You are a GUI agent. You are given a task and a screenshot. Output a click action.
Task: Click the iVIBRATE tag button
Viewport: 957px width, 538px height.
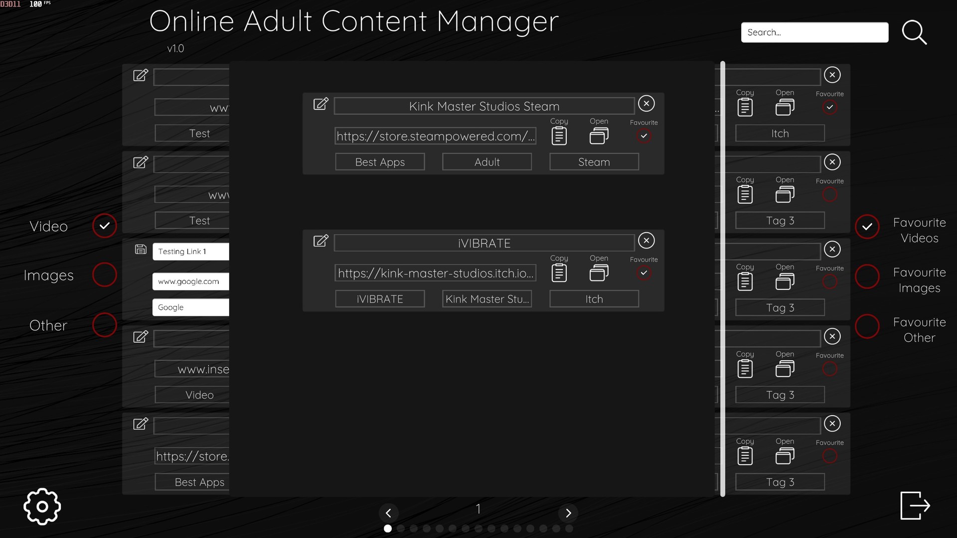point(380,298)
